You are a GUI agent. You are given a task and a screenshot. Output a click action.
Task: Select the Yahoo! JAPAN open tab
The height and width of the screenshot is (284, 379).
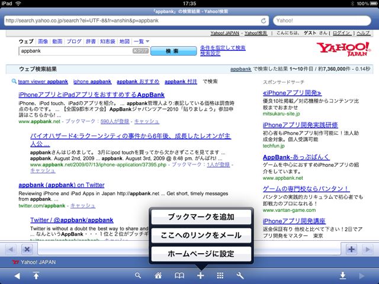(34, 262)
